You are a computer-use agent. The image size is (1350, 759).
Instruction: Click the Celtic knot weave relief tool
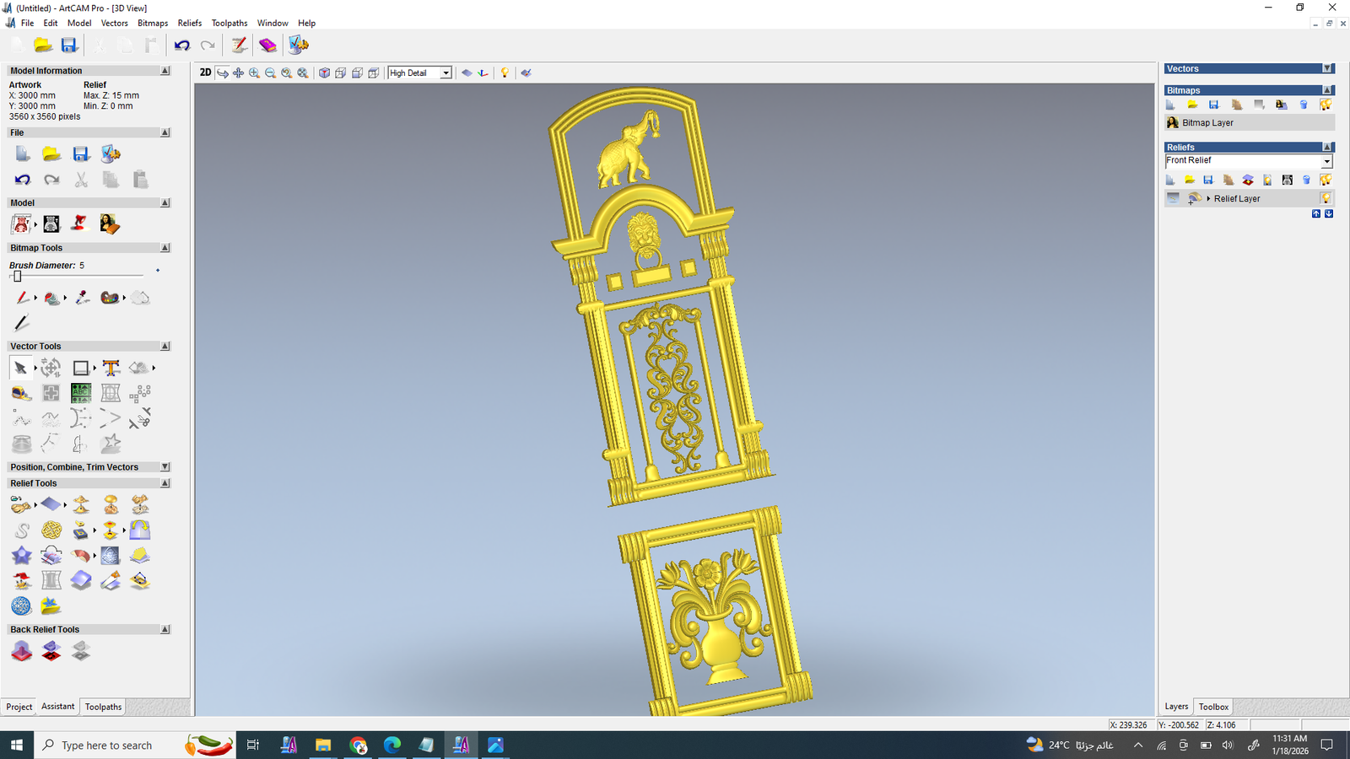point(51,530)
